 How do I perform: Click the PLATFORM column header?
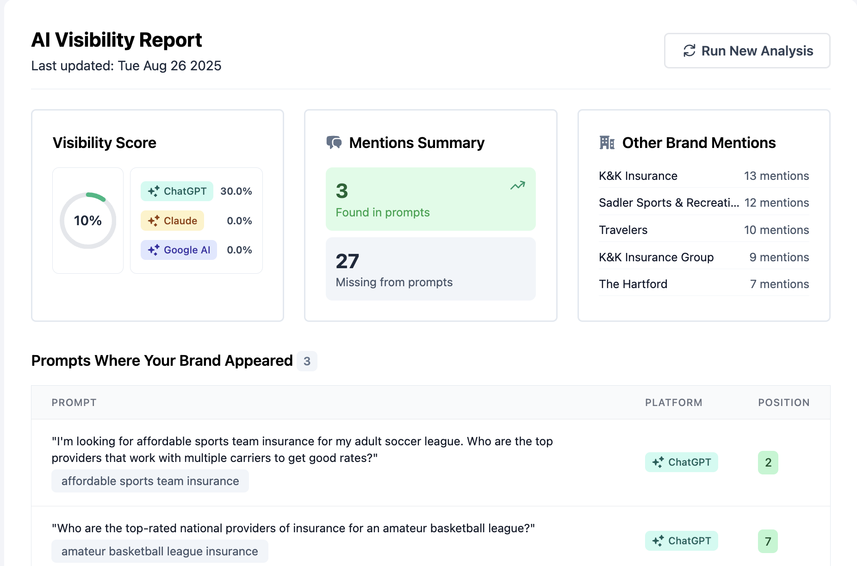(673, 403)
